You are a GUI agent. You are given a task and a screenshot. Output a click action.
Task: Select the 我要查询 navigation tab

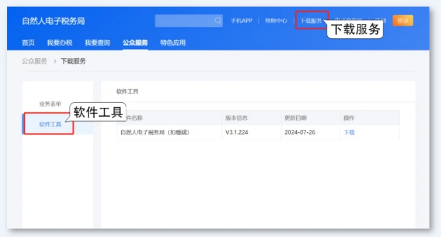click(97, 43)
